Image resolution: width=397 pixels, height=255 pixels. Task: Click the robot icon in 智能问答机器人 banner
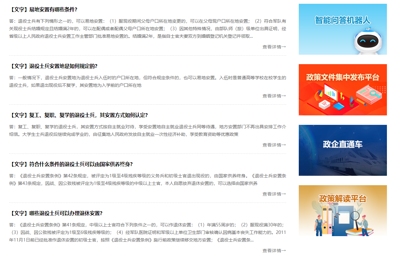point(367,41)
